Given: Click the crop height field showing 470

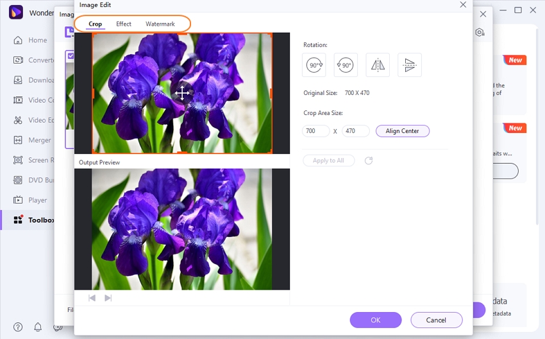Looking at the screenshot, I should tap(356, 131).
